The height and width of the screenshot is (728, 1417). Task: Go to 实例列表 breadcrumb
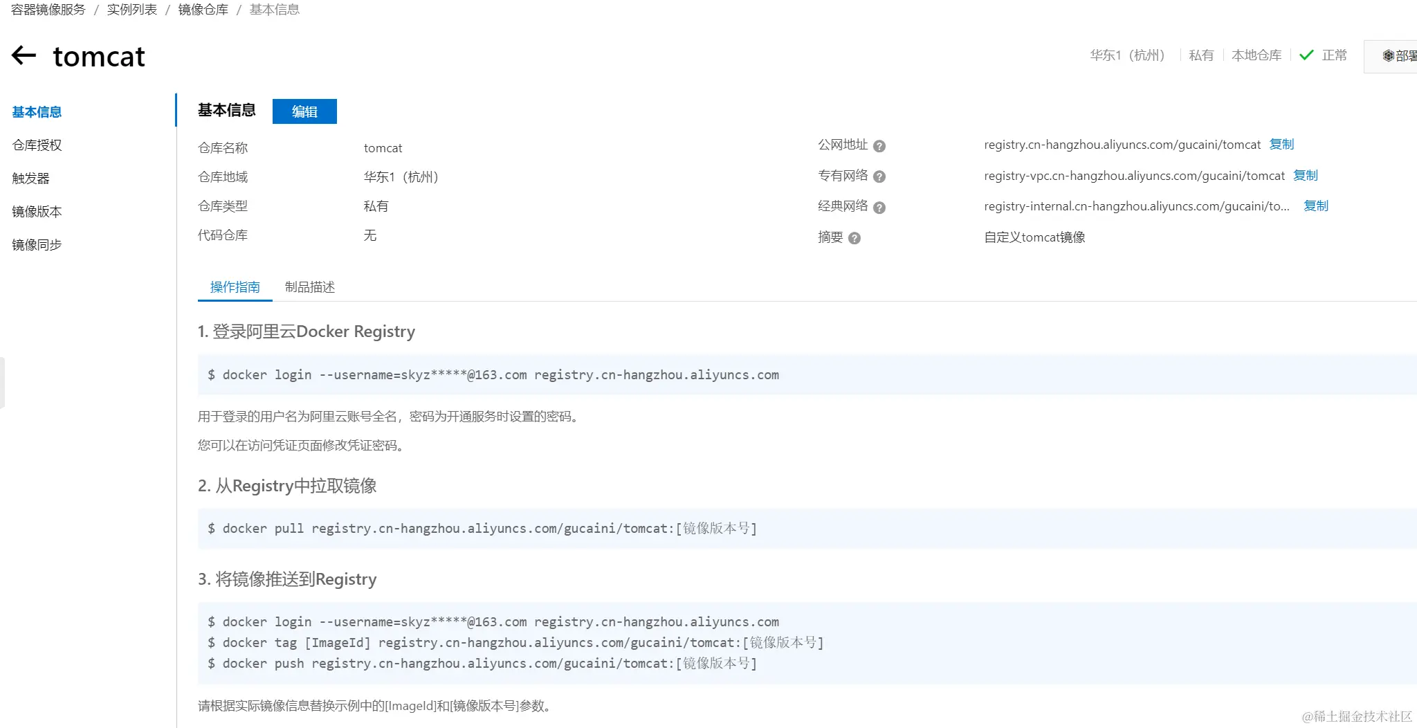[x=132, y=10]
